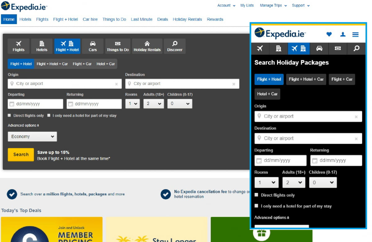Click the user account icon in mobile header

pyautogui.click(x=343, y=34)
